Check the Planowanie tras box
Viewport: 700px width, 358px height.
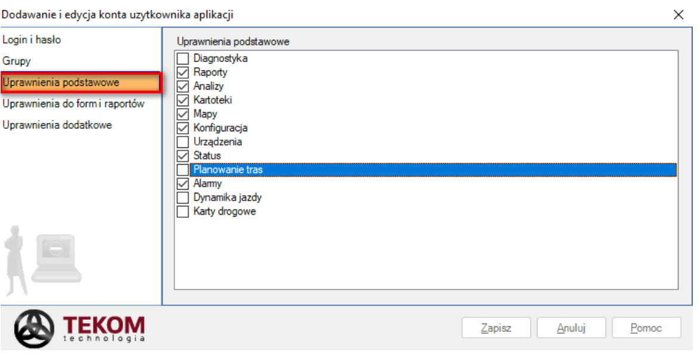point(183,169)
